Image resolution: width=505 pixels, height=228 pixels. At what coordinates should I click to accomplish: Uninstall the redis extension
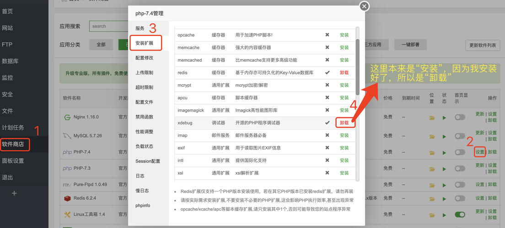344,73
